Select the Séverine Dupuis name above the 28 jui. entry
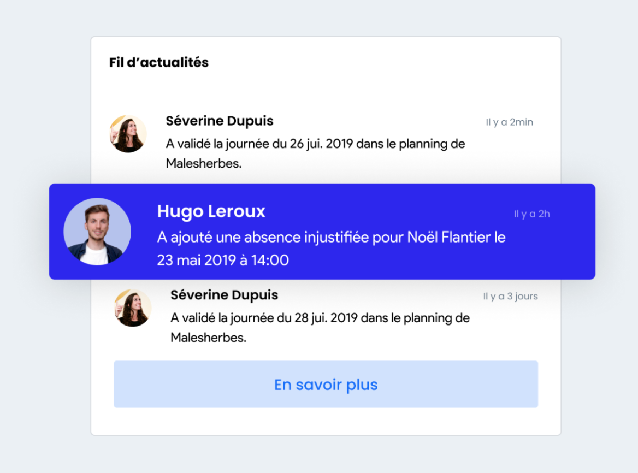 (224, 295)
